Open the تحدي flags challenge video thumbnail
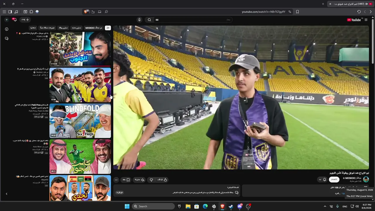Viewport: 375px width, 211px height. (80, 188)
